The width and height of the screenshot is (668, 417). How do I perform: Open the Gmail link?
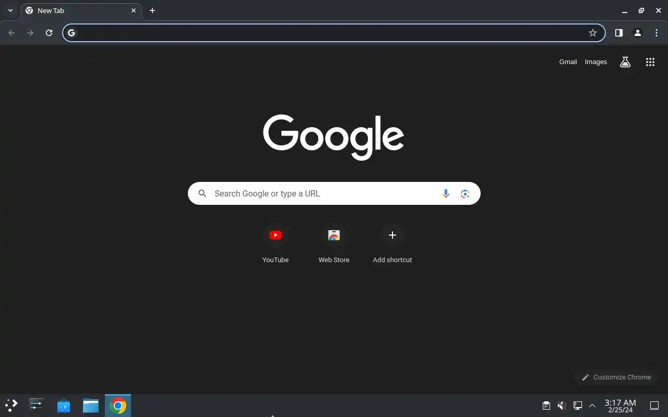coord(568,62)
